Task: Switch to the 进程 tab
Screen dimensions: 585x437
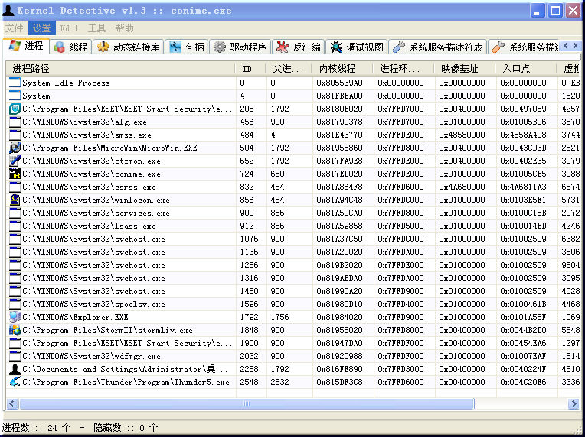Action: click(x=26, y=46)
